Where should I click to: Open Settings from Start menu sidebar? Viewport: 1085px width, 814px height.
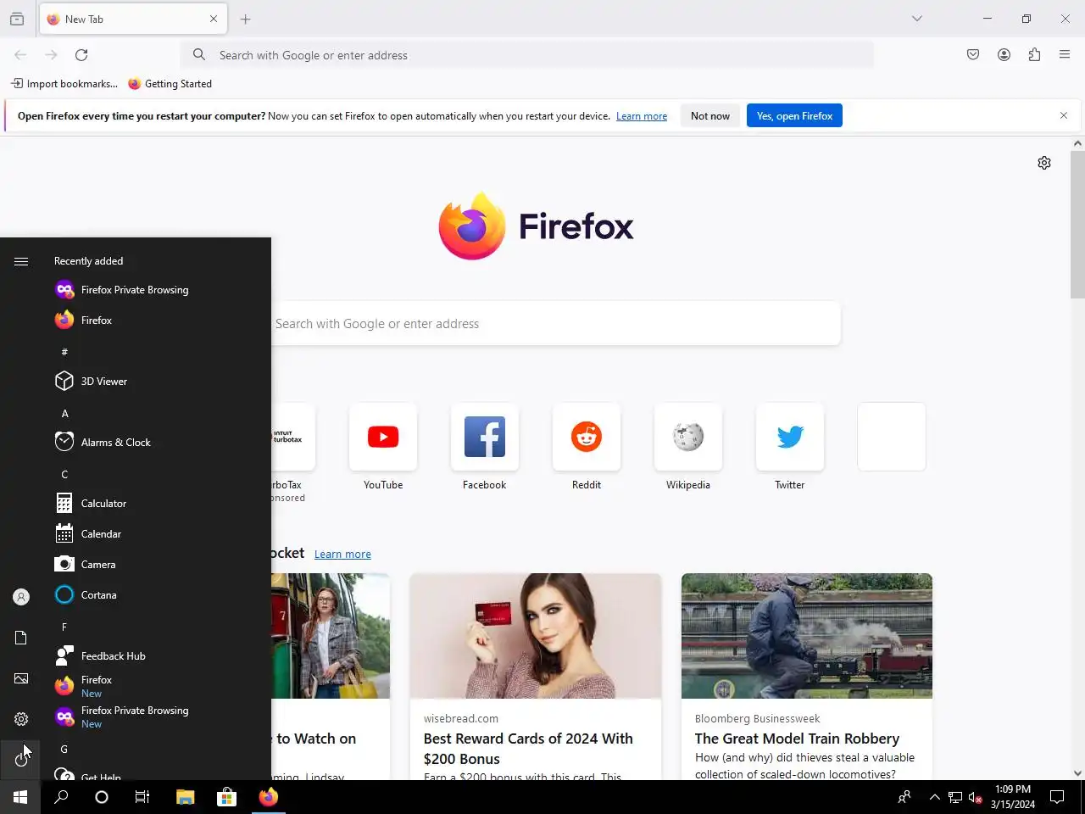point(21,719)
